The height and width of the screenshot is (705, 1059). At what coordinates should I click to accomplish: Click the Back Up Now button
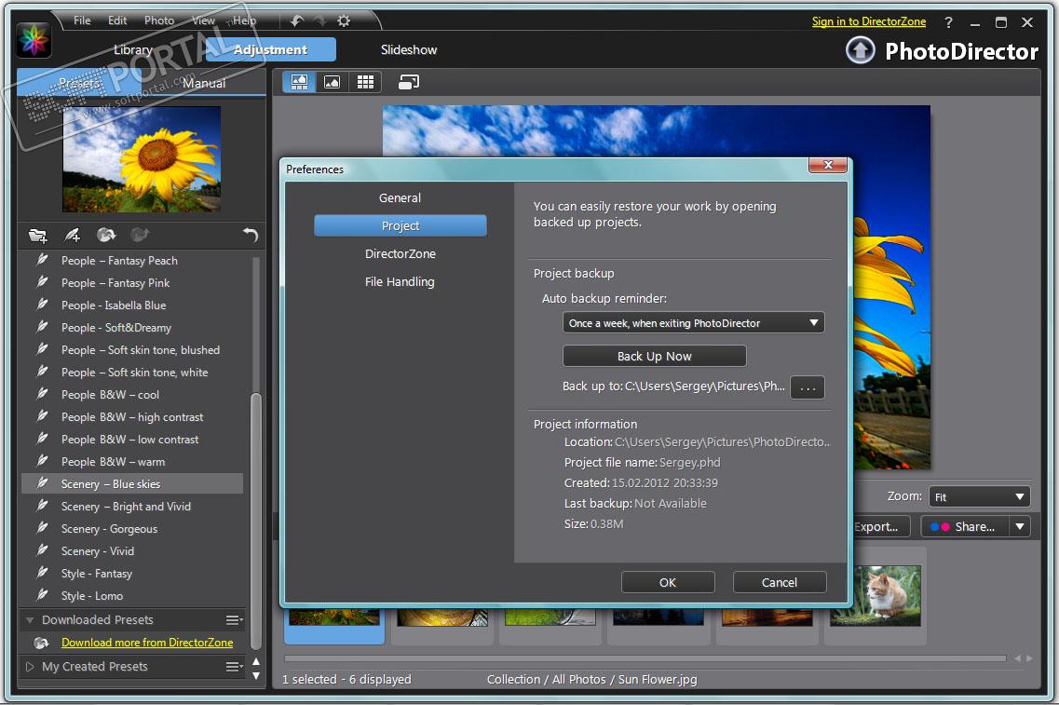(654, 356)
